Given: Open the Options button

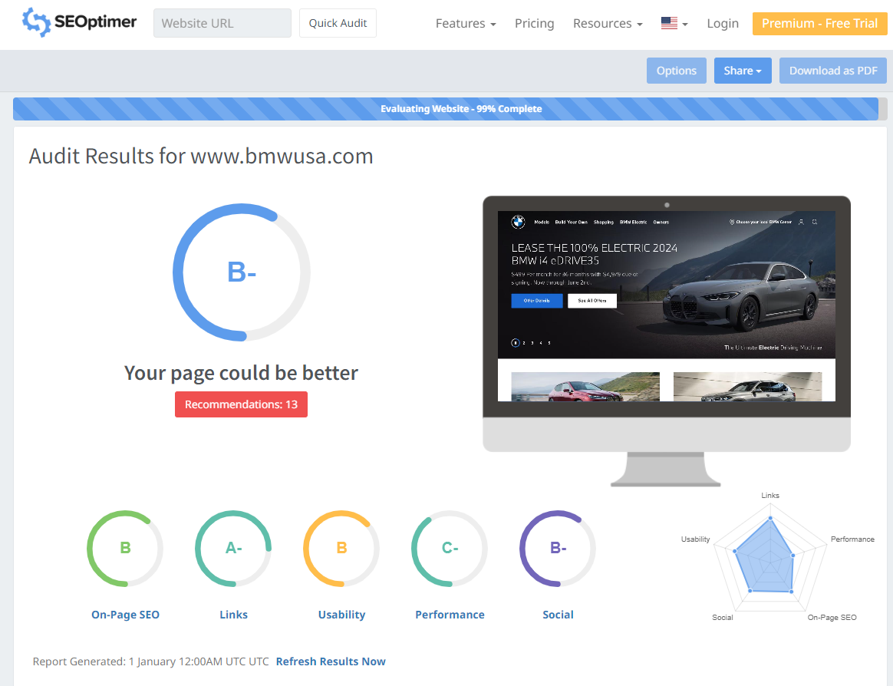Looking at the screenshot, I should coord(676,71).
